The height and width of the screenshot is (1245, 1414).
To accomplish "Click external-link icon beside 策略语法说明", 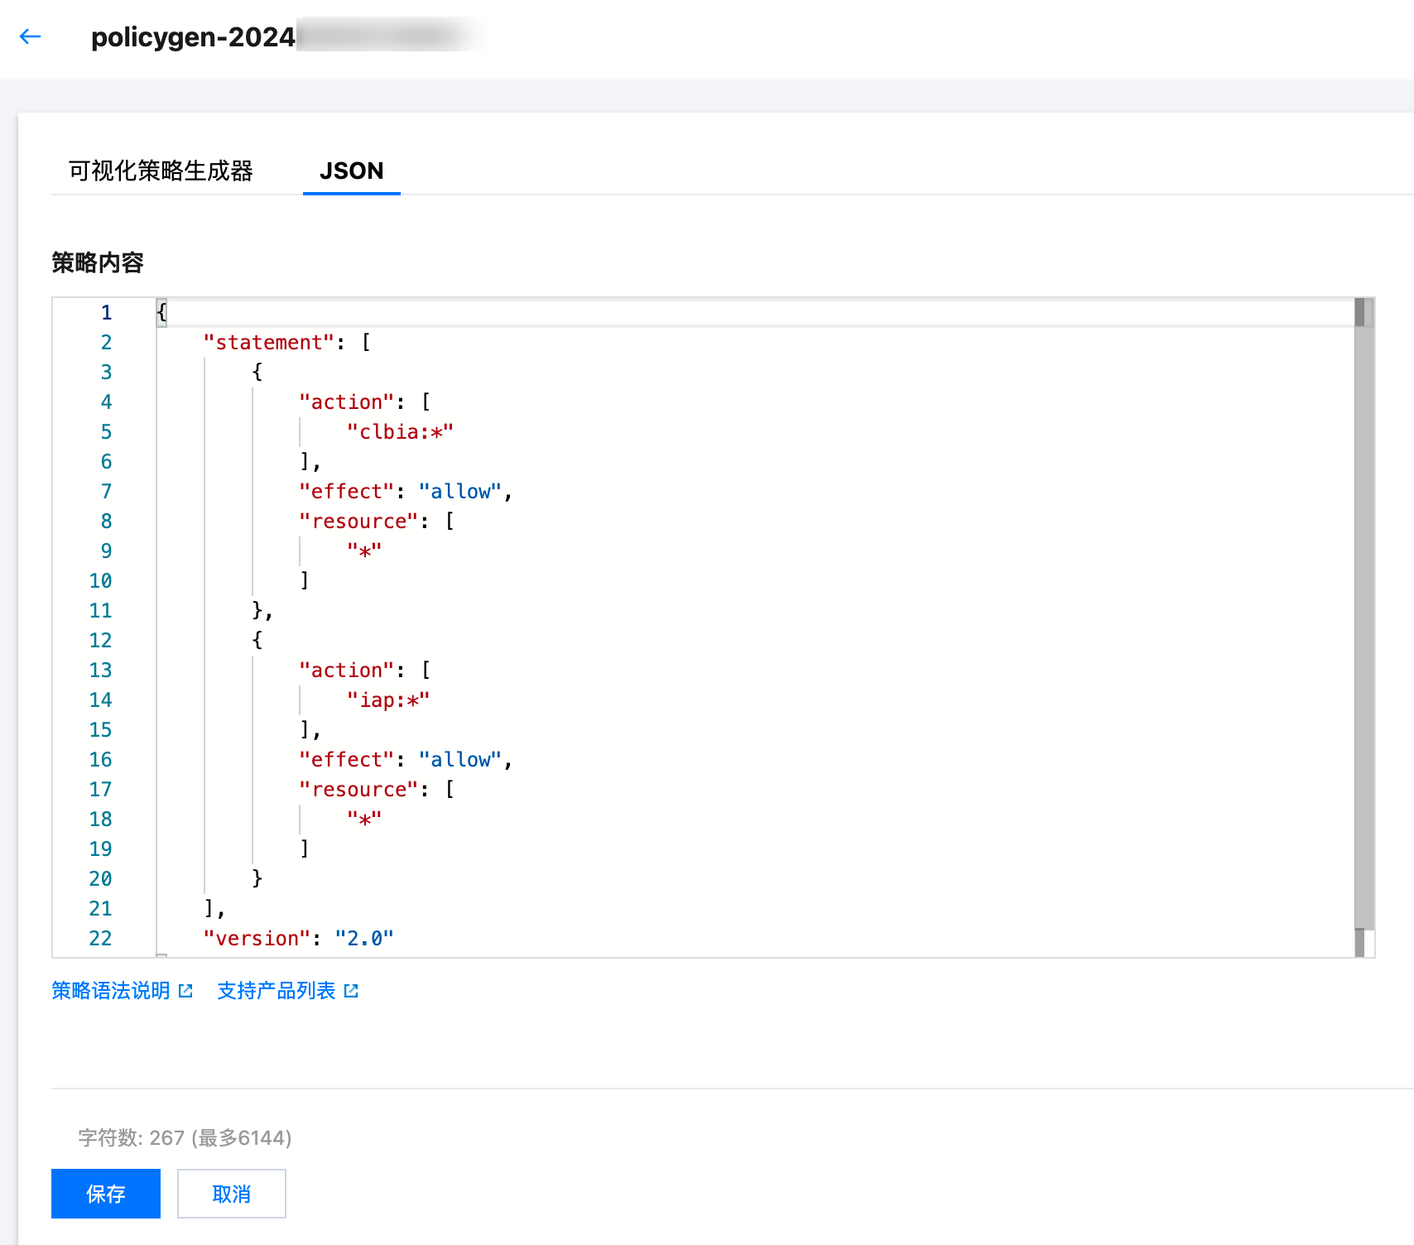I will tap(185, 991).
